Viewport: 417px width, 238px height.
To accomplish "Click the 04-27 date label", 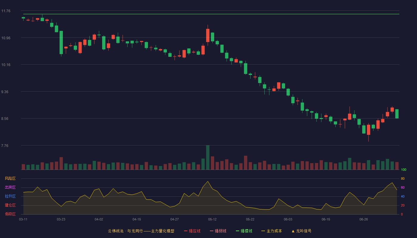I will 175,219.
